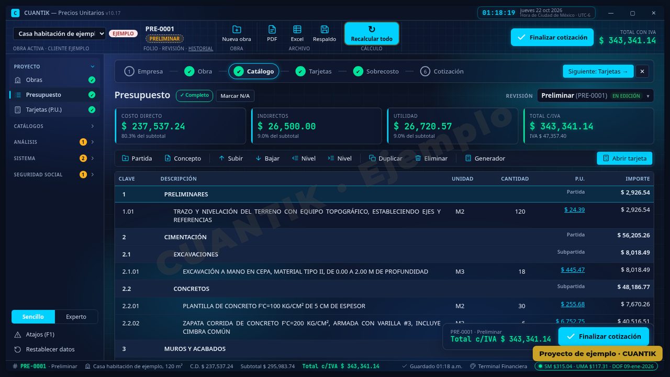Duplicate the selected row

[x=386, y=158]
